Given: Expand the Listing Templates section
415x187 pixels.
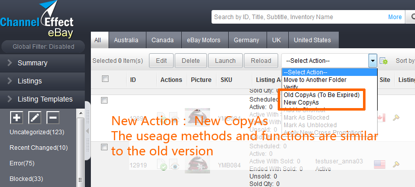Looking at the screenshot, I should (x=42, y=99).
